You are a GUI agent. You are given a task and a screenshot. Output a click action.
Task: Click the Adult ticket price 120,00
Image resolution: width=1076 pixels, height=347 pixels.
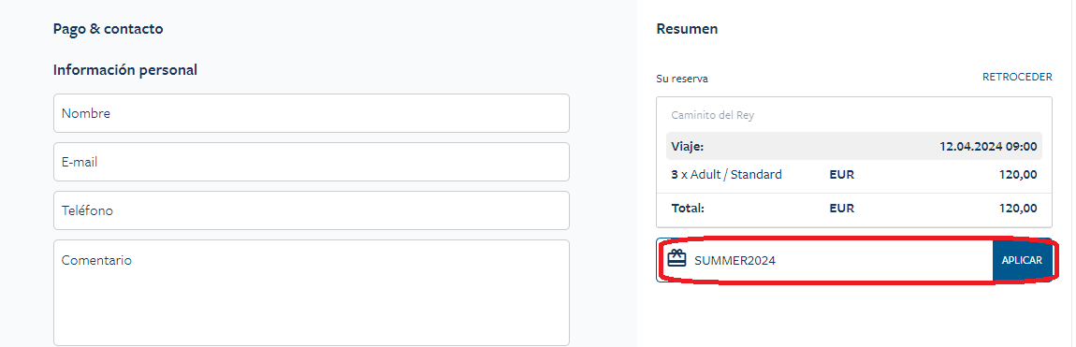click(x=1018, y=174)
